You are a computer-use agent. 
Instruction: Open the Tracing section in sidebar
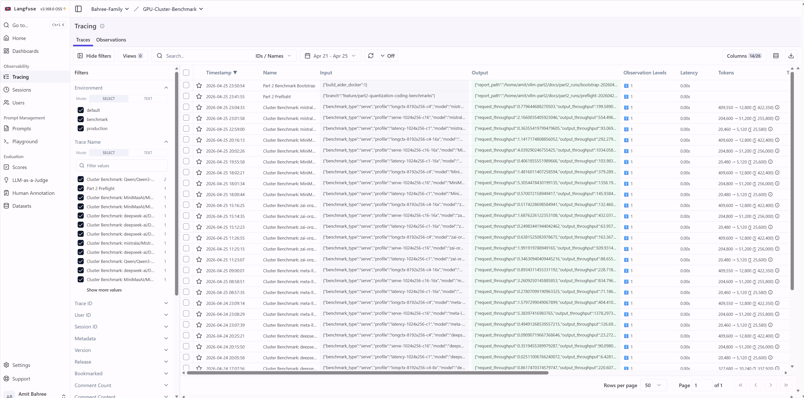pos(20,76)
